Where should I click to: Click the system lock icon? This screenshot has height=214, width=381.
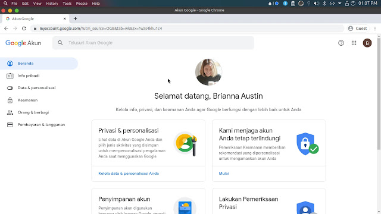(346, 4)
